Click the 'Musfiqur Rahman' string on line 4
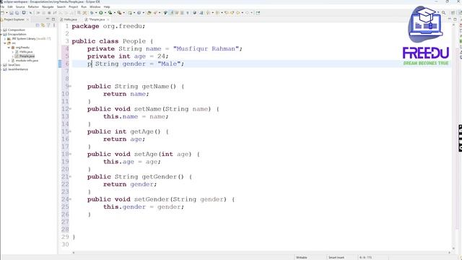462x260 pixels. [206, 48]
